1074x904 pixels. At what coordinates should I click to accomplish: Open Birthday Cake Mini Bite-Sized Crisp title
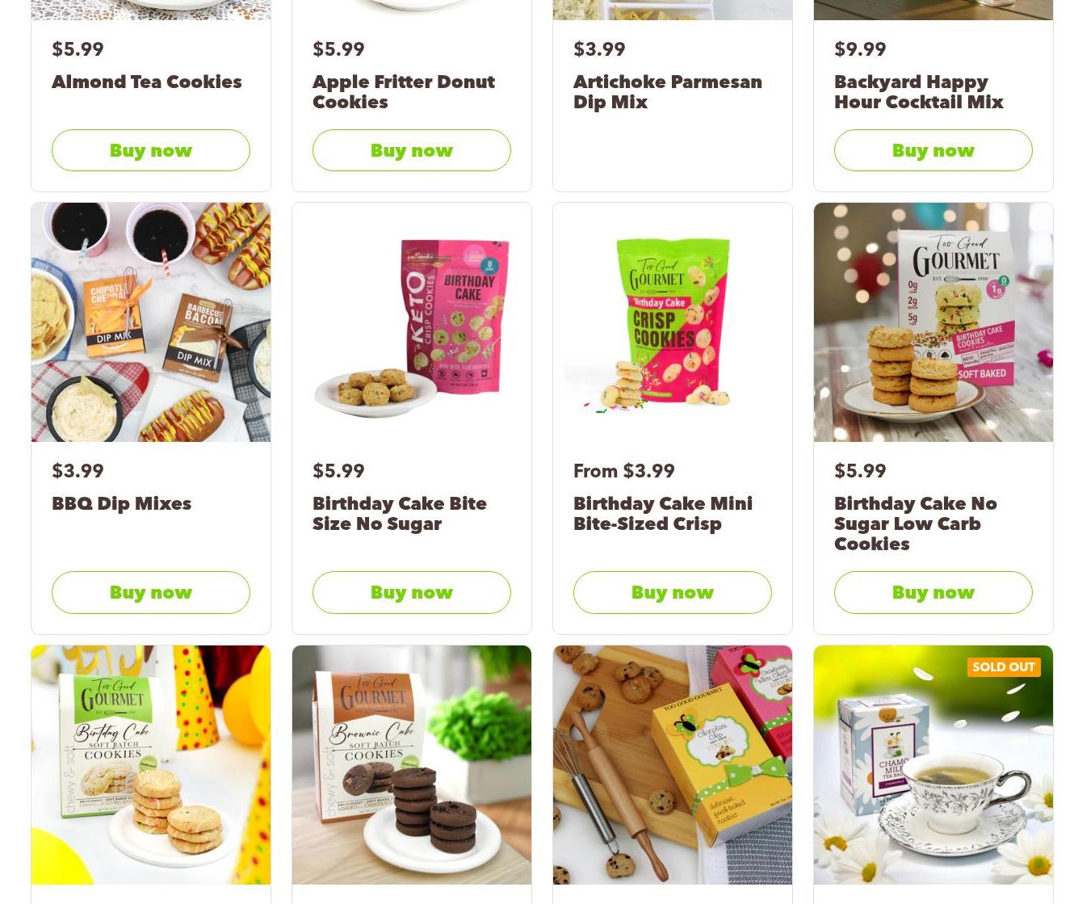coord(663,514)
